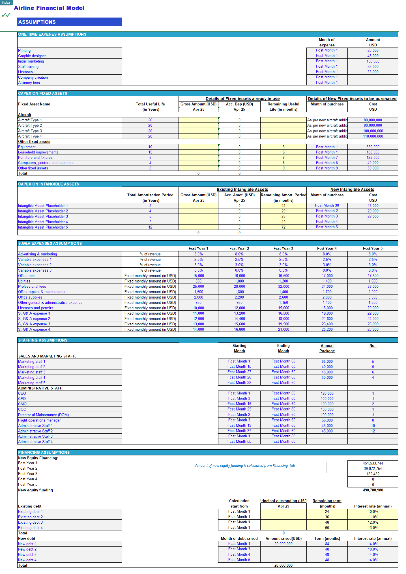Click Utilities Year 2 value 1,000
Screen dimensions: 406x574
[239, 281]
